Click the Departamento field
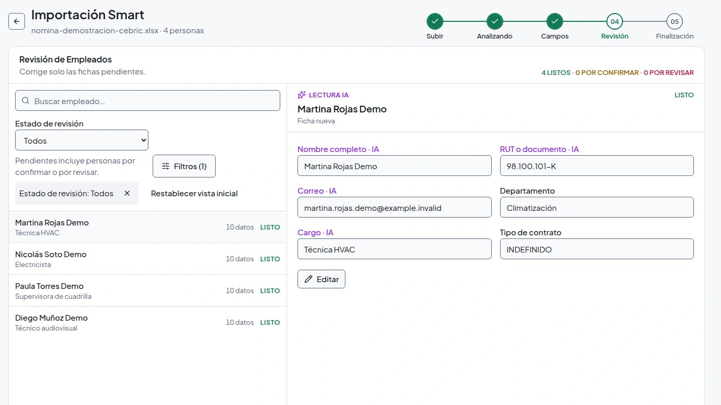721x405 pixels. click(597, 207)
